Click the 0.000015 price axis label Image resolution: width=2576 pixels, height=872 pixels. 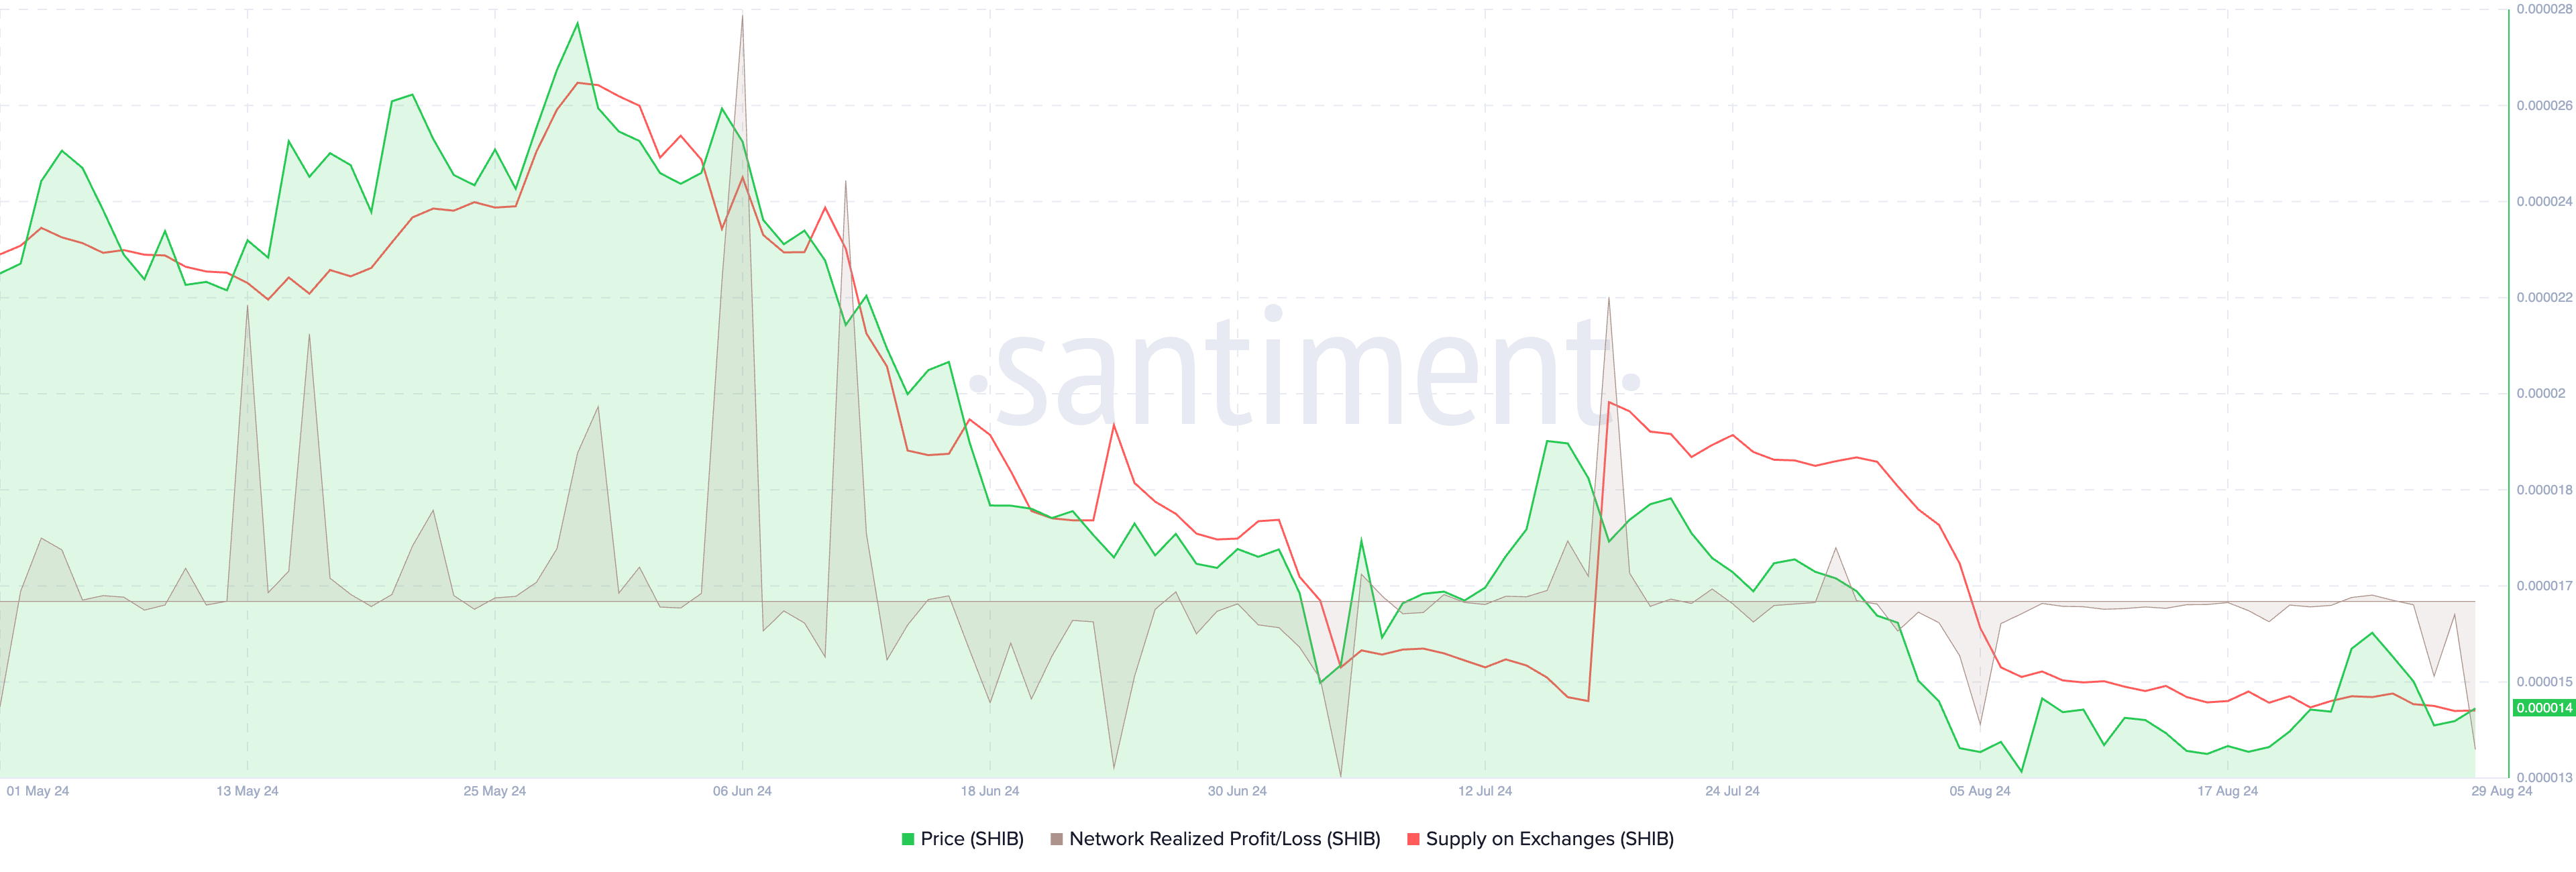tap(2545, 681)
